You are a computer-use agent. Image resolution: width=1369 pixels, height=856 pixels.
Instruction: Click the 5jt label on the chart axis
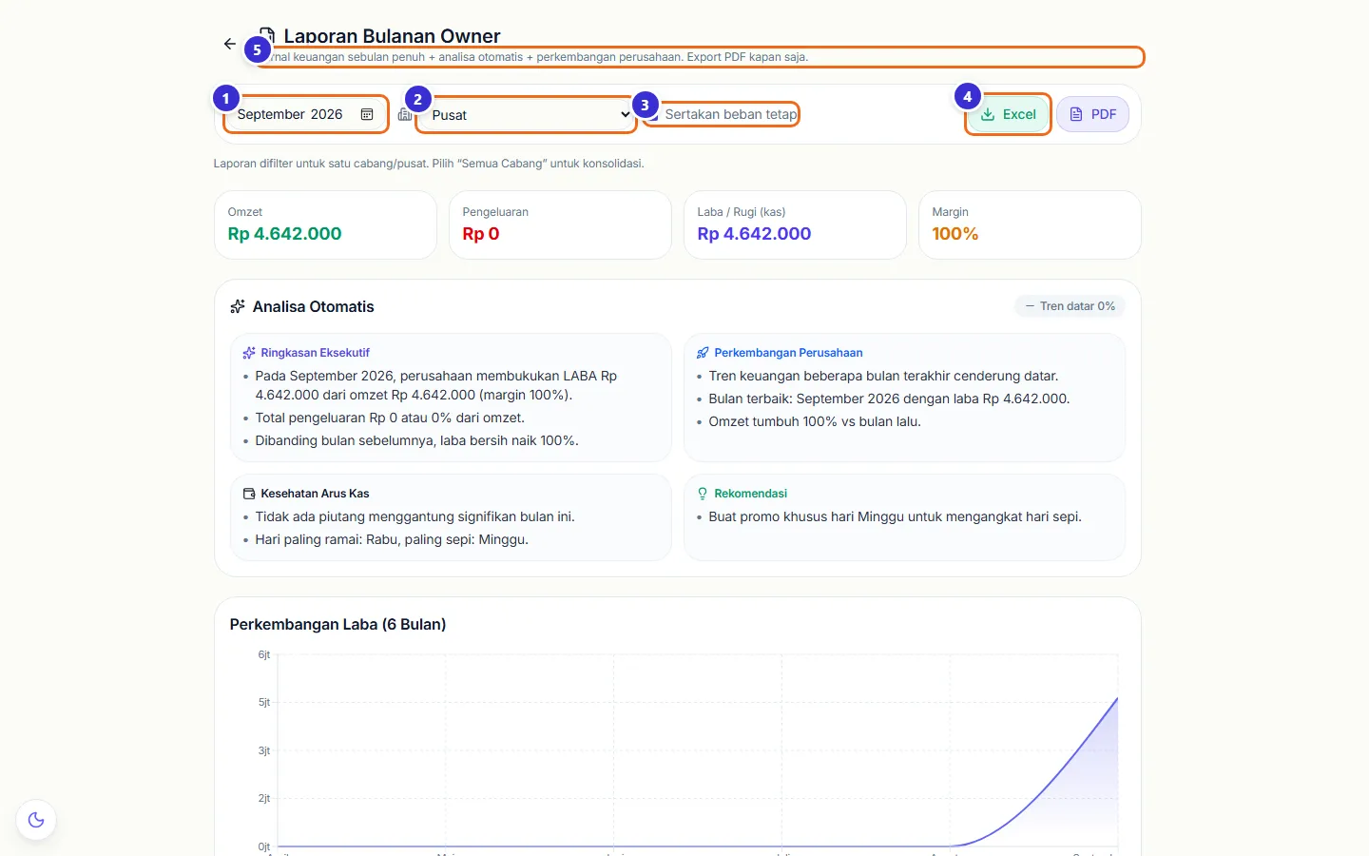point(264,702)
